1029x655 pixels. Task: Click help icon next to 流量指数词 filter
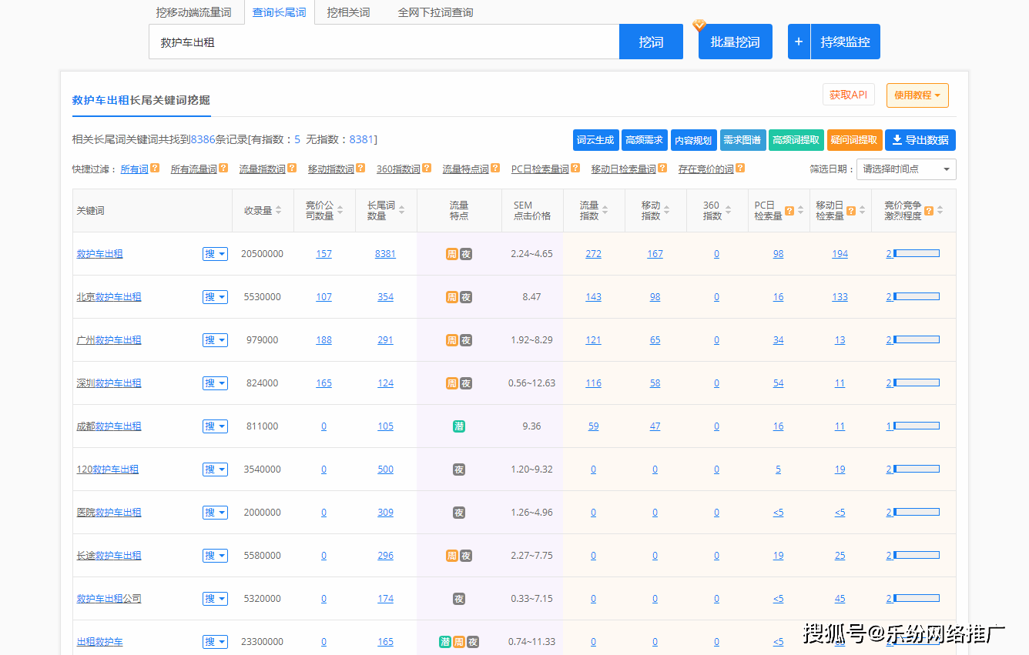[292, 168]
